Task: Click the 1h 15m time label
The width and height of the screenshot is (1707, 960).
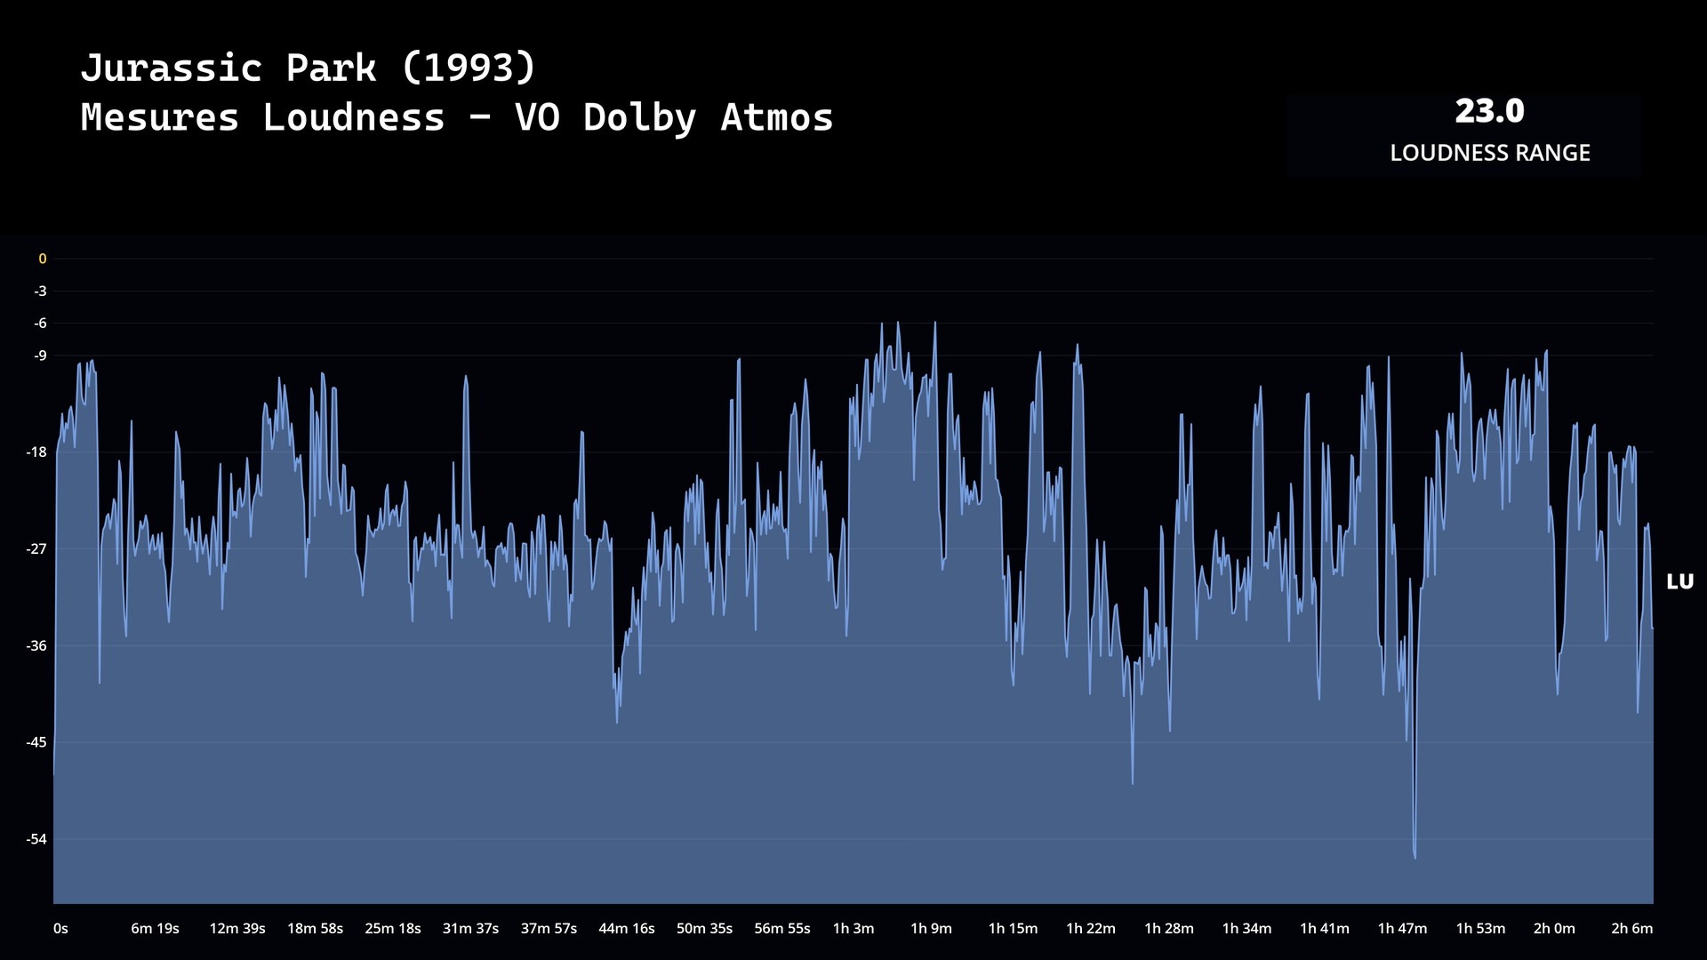Action: tap(1013, 929)
